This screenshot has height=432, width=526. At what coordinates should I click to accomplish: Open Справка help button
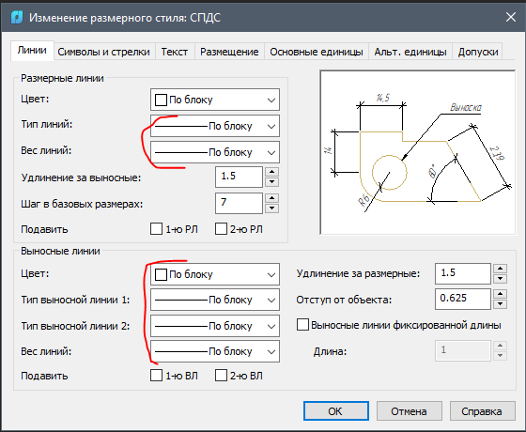pyautogui.click(x=482, y=411)
